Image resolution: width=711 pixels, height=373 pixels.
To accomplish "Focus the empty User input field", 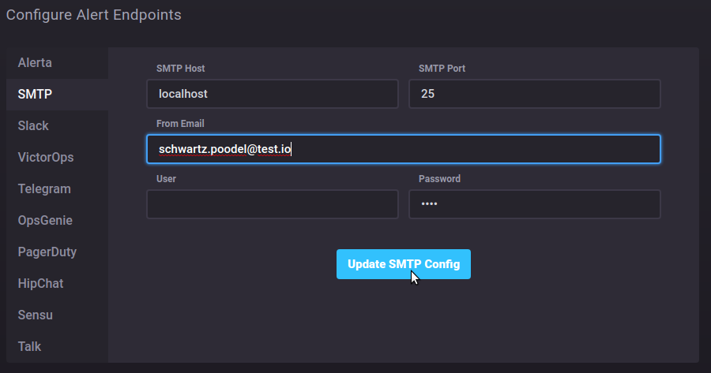I will point(272,204).
